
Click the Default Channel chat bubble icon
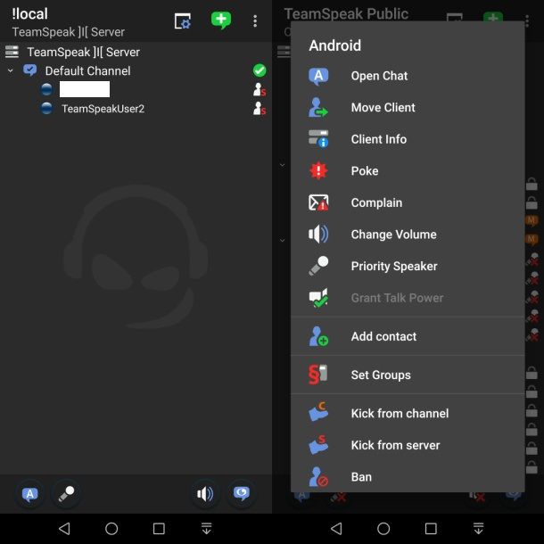click(x=29, y=70)
